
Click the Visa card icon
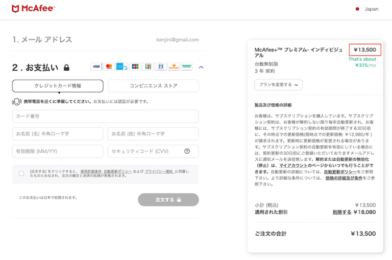point(96,67)
